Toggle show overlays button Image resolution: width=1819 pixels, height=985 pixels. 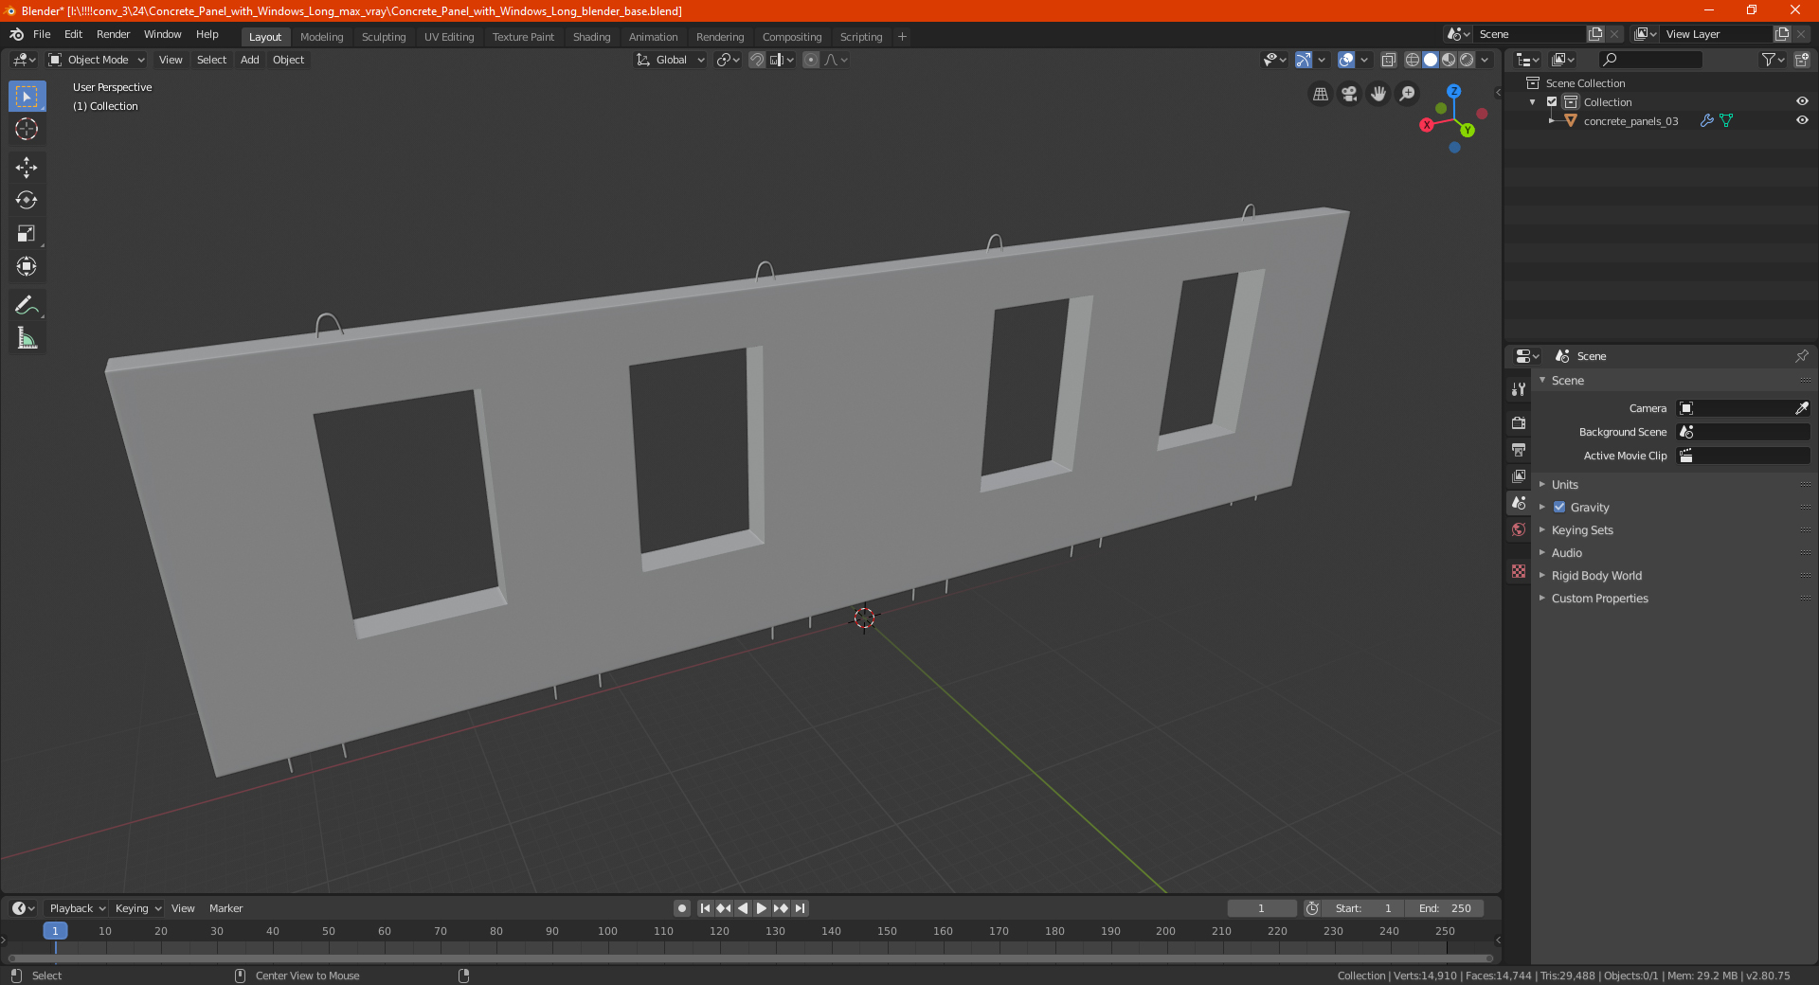coord(1346,60)
